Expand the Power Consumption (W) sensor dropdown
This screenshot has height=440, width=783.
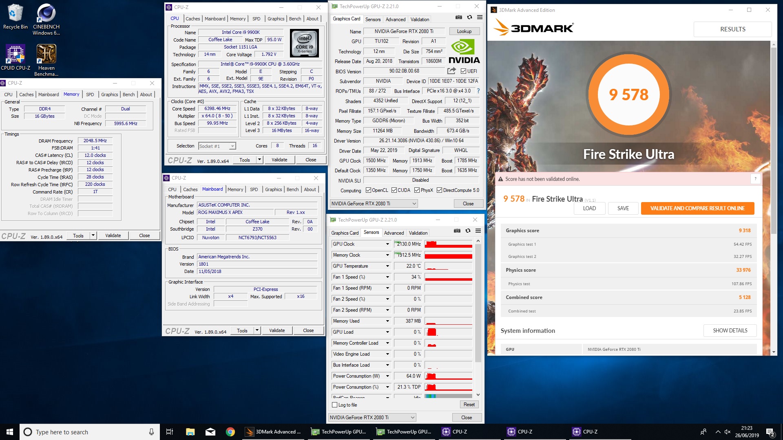[387, 376]
